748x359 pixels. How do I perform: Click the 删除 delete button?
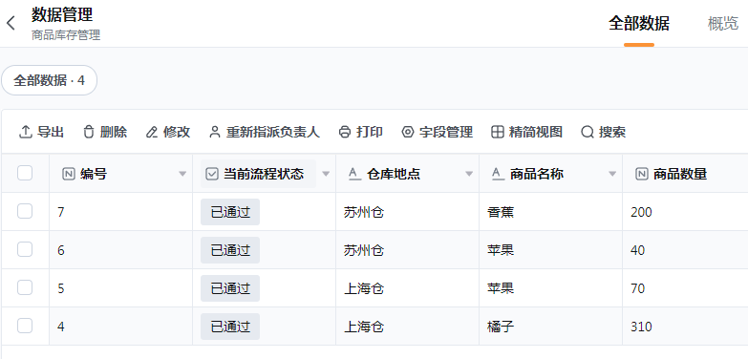point(105,132)
